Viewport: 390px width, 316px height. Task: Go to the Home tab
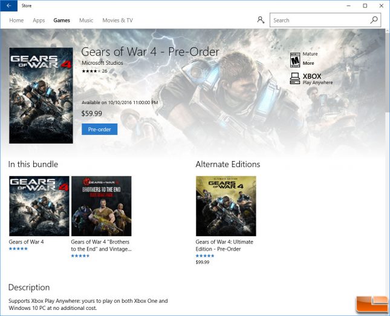pos(16,21)
